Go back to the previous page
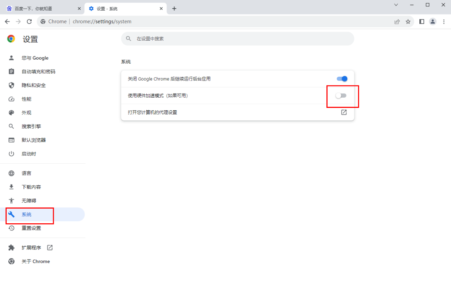Image resolution: width=451 pixels, height=296 pixels. point(8,22)
